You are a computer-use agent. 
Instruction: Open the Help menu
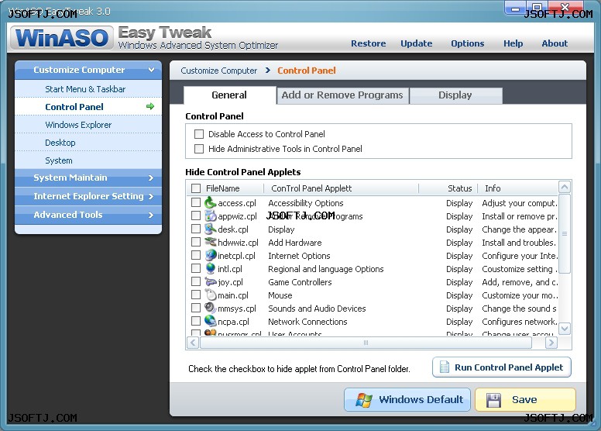point(513,43)
